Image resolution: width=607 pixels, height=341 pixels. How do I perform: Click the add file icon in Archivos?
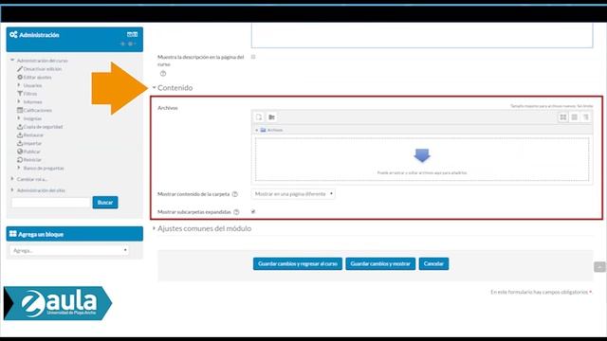(259, 117)
